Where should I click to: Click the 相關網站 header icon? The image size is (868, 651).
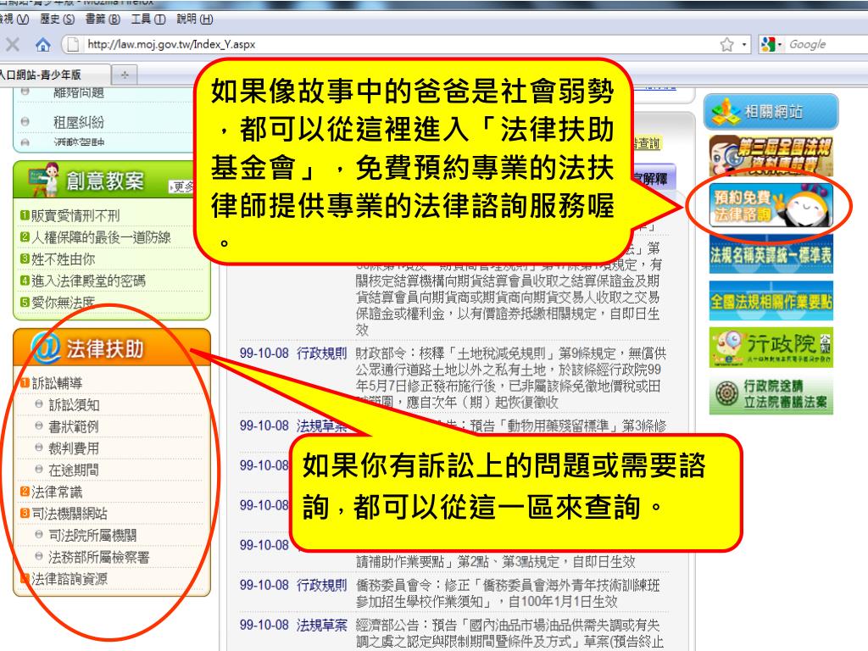tap(726, 111)
